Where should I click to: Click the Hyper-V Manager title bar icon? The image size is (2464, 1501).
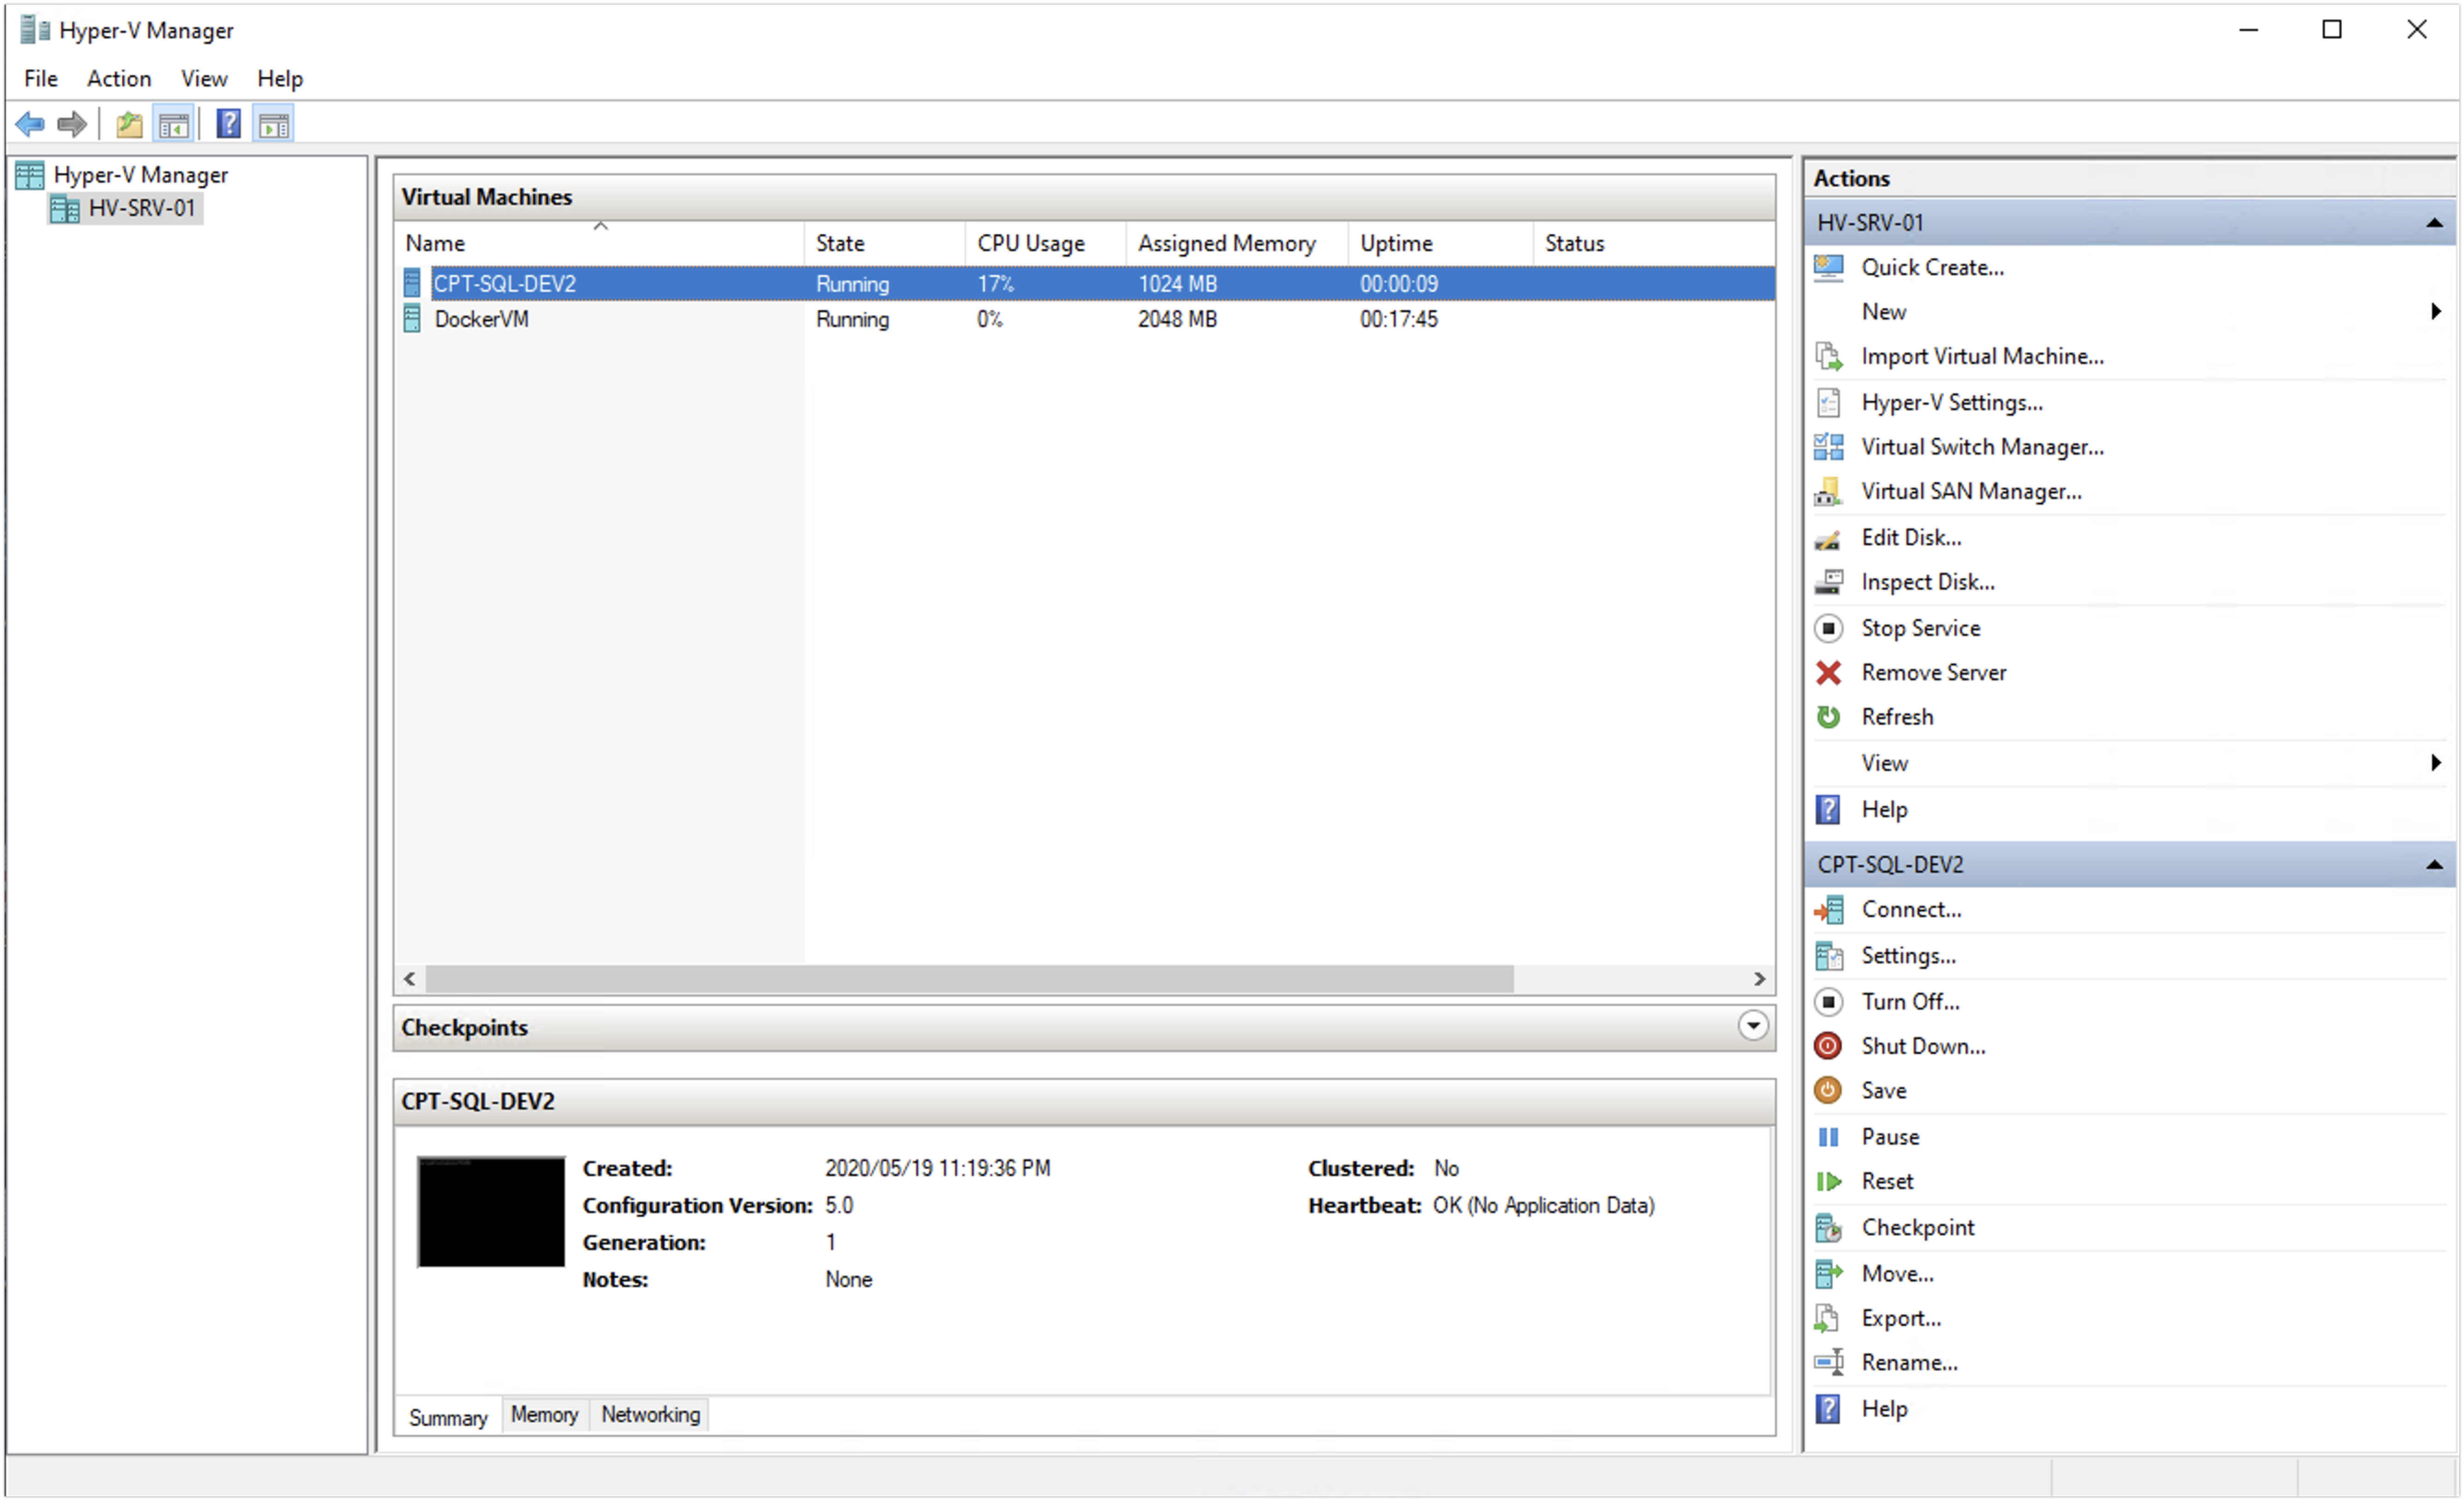pyautogui.click(x=36, y=30)
